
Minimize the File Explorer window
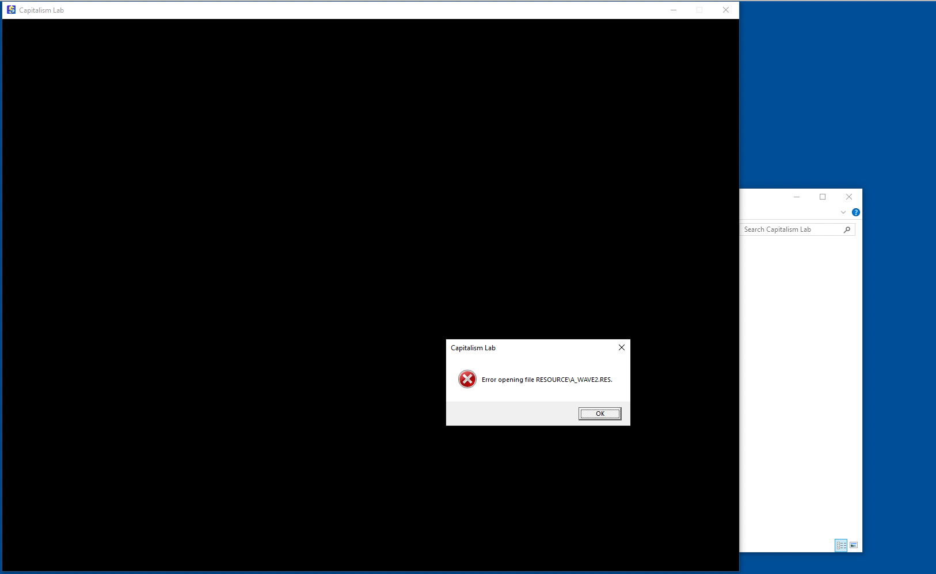(x=797, y=197)
